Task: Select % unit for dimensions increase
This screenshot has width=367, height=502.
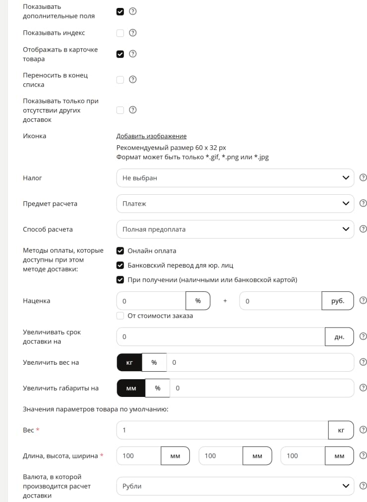Action: (x=157, y=388)
